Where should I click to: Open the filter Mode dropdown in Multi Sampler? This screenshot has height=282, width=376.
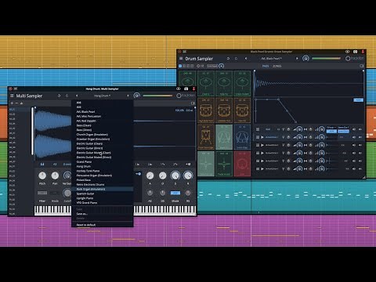click(x=55, y=193)
